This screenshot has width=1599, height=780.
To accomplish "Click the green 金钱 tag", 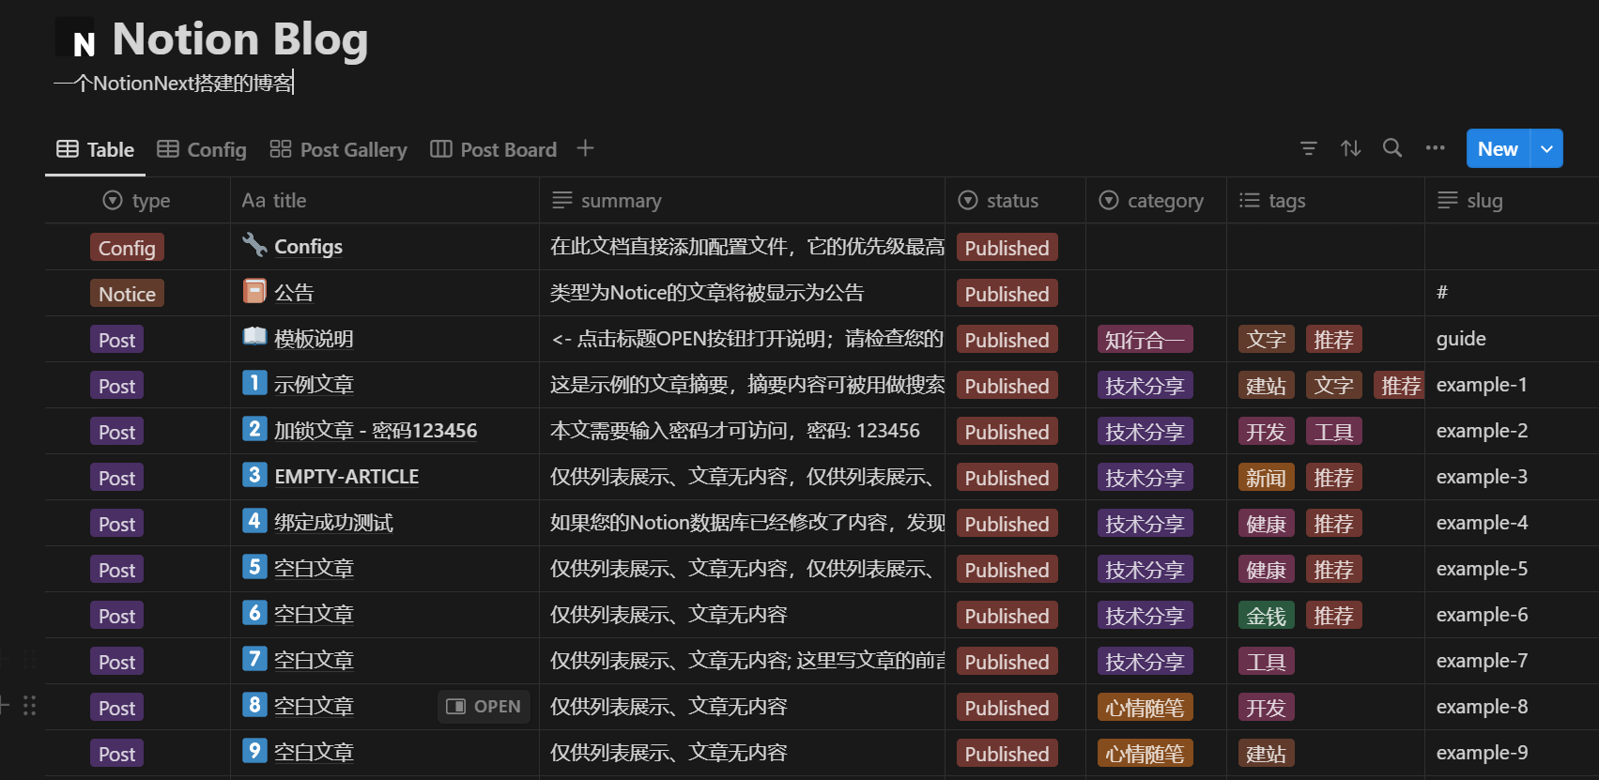I will (x=1266, y=616).
